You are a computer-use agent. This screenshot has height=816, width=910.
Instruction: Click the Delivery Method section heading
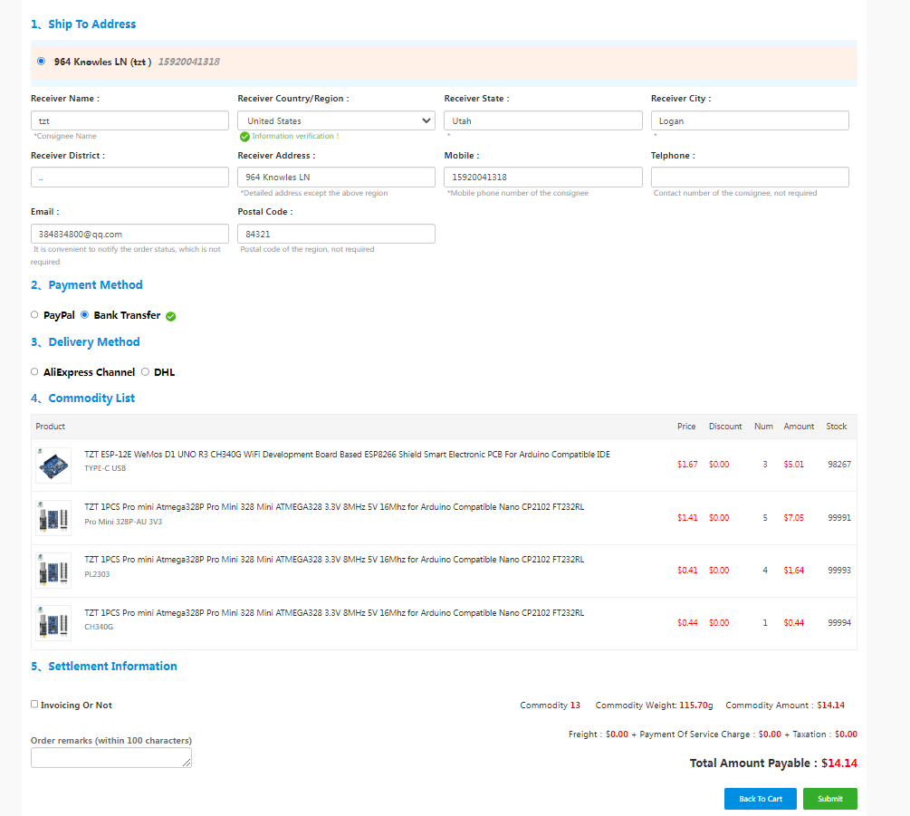pos(85,341)
